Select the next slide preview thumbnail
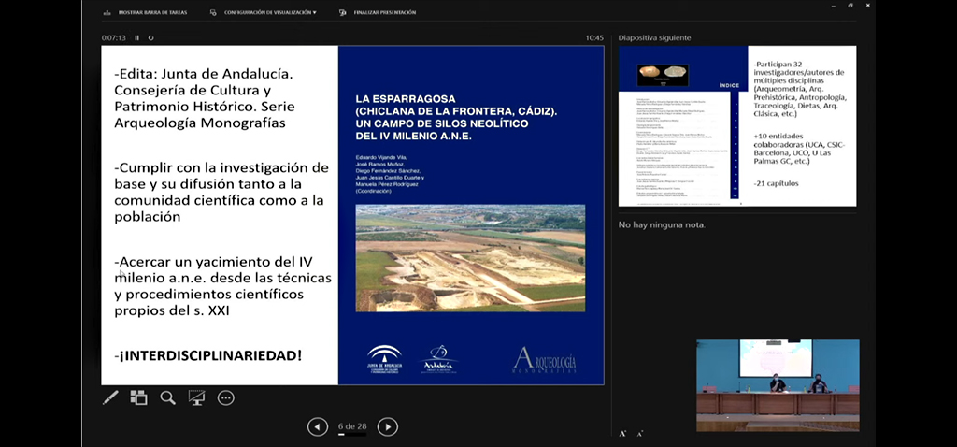The image size is (957, 447). coord(736,125)
